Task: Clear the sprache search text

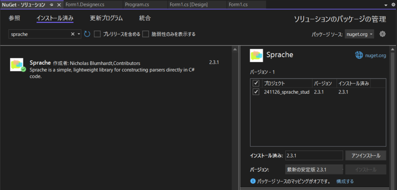Action: click(72, 34)
